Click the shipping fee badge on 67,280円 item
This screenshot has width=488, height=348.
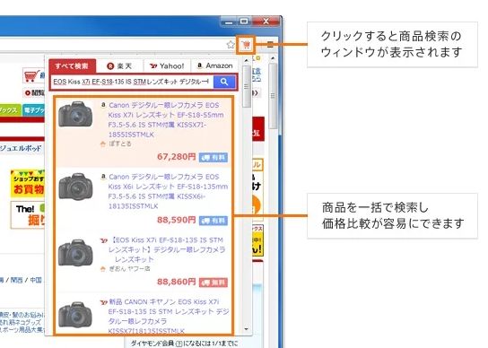click(213, 157)
